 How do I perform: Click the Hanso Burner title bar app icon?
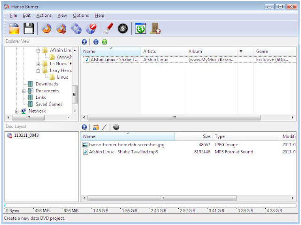point(7,7)
